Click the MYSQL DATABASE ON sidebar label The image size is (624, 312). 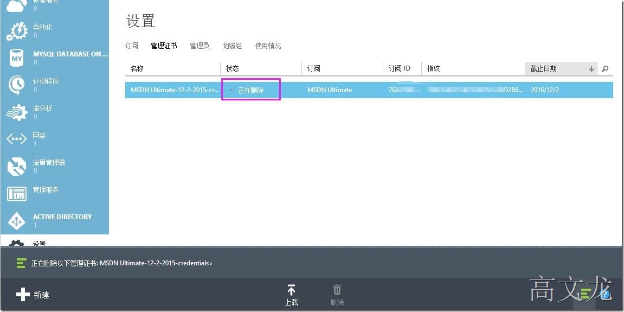[70, 54]
